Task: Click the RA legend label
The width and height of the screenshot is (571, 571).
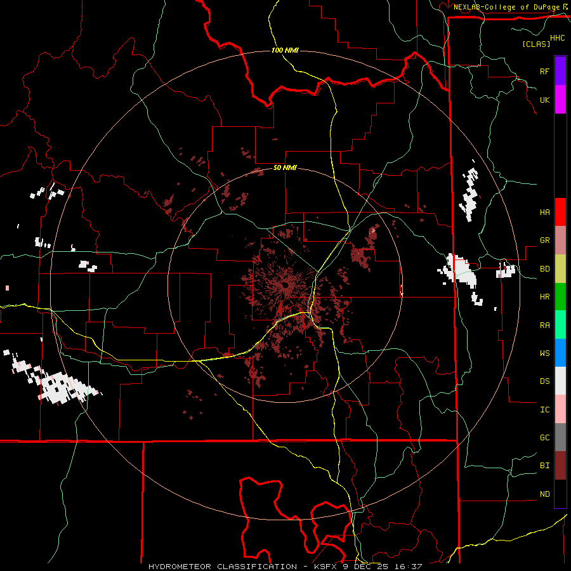Action: (544, 325)
